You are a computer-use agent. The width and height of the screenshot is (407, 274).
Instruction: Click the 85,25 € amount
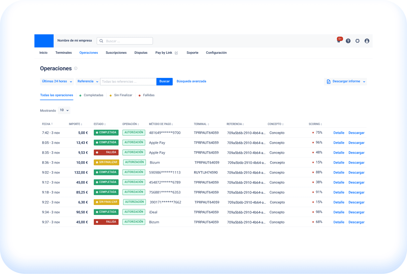pyautogui.click(x=82, y=192)
